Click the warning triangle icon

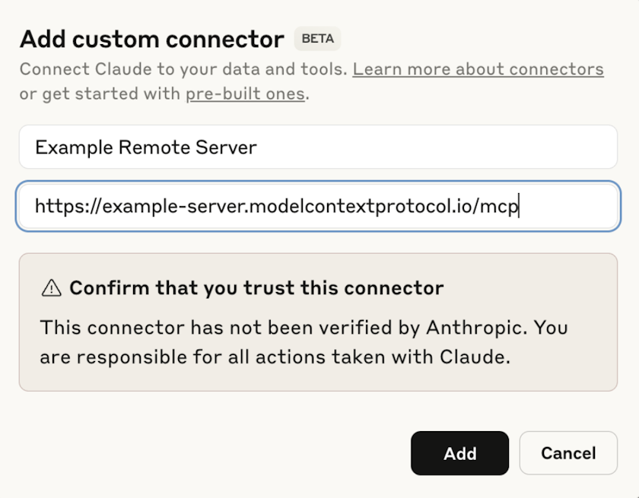[50, 287]
